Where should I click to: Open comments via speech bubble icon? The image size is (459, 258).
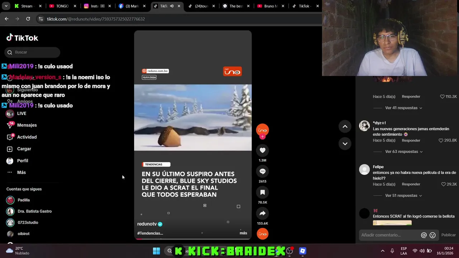pyautogui.click(x=262, y=171)
